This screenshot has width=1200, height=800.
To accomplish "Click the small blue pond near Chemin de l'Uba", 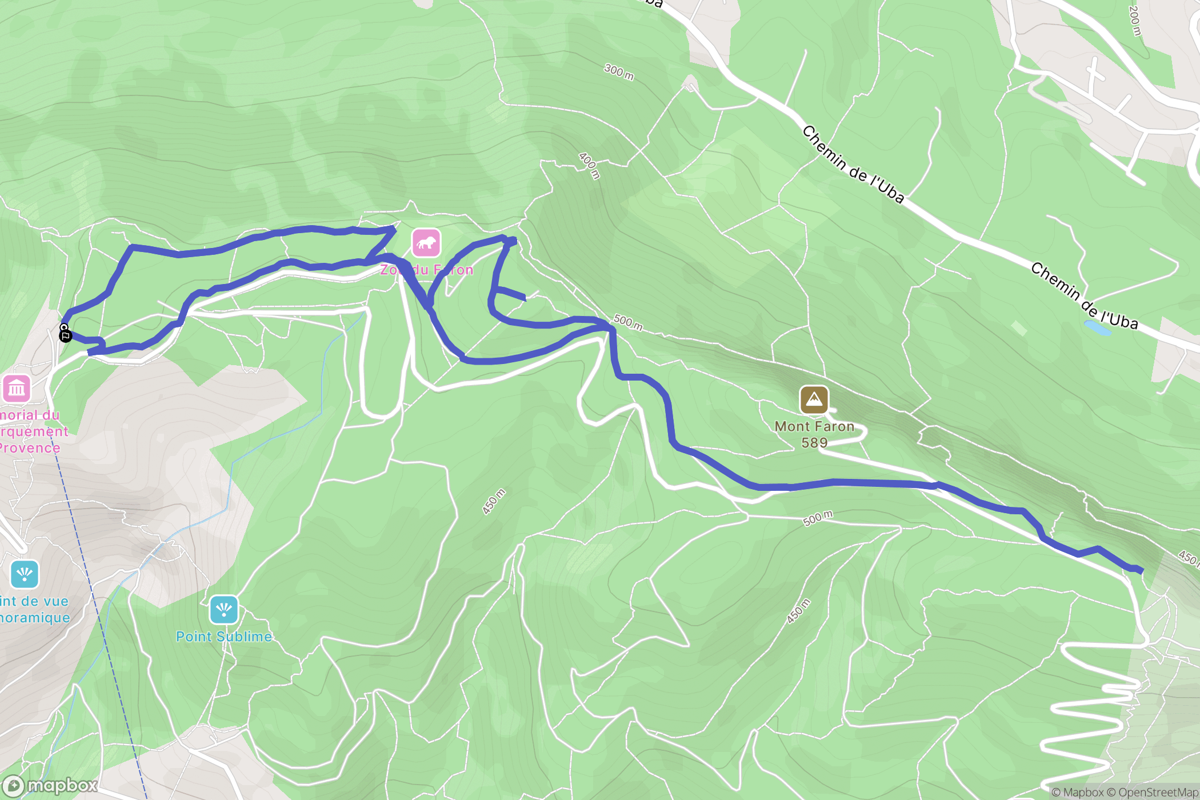I will (x=1097, y=327).
